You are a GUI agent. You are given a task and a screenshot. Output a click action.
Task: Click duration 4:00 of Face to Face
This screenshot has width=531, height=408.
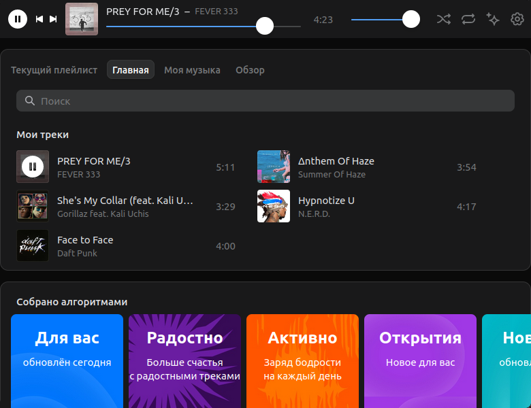click(x=225, y=246)
